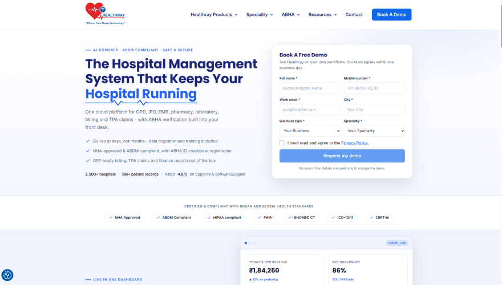Click the "Hospital Running" heading text
Screen dimensions: 502x285
point(141,93)
